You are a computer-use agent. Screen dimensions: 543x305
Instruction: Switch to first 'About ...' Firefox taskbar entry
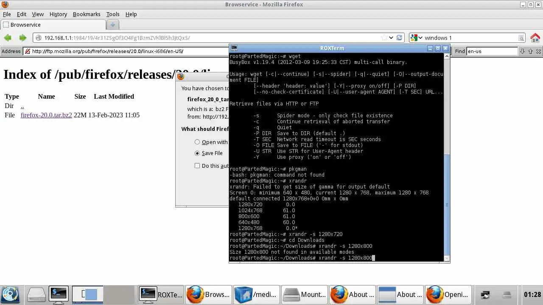(x=353, y=294)
